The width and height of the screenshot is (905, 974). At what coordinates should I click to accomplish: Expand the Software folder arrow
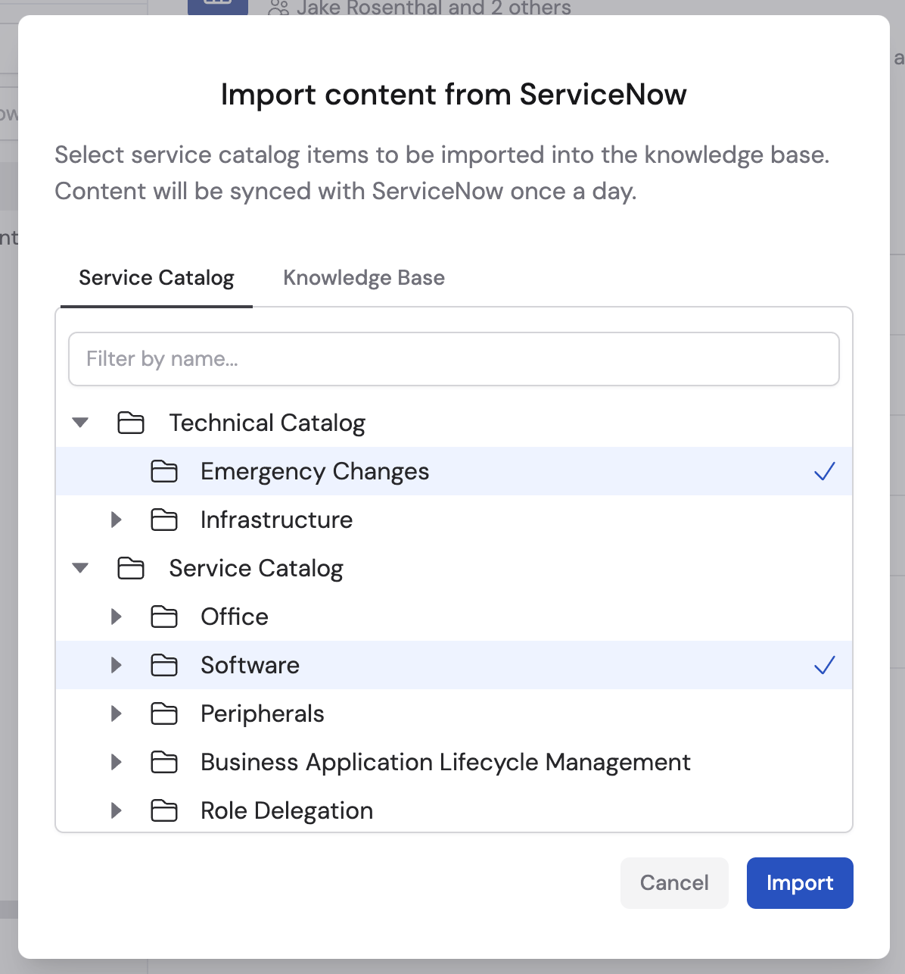[x=116, y=665]
